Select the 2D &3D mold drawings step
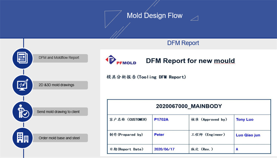Image resolution: width=277 pixels, height=158 pixels. tap(60, 85)
